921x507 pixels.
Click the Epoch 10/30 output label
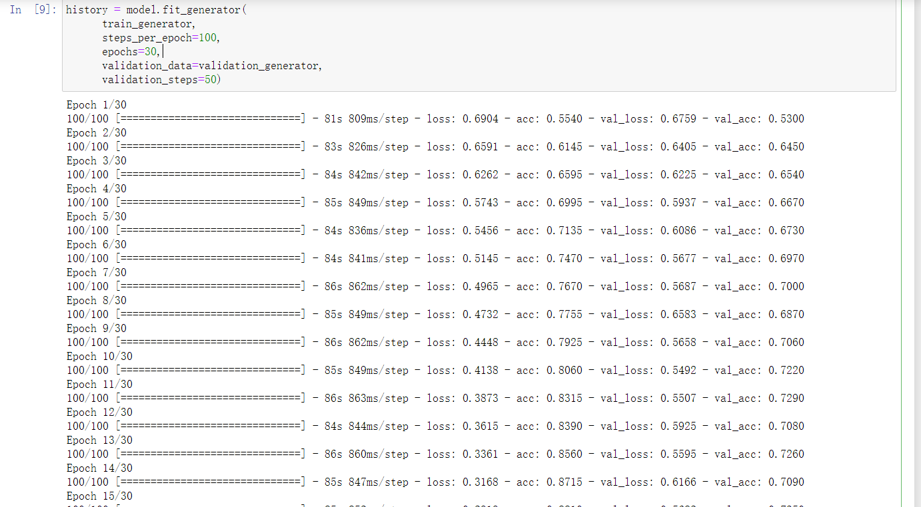click(x=100, y=357)
